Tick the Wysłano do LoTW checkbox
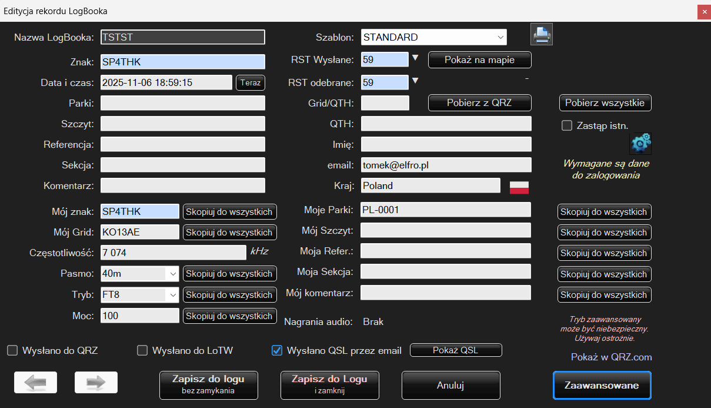This screenshot has height=408, width=711. click(142, 351)
